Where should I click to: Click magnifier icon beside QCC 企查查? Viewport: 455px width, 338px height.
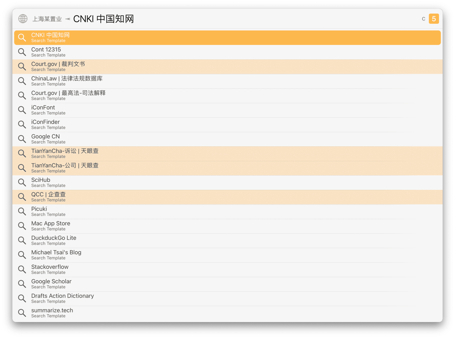coord(22,197)
